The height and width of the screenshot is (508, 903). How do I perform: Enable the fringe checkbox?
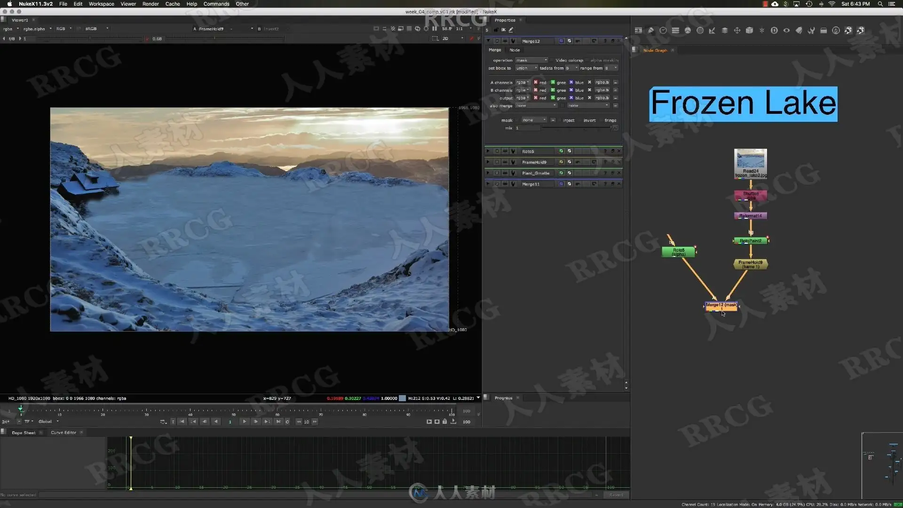click(601, 120)
